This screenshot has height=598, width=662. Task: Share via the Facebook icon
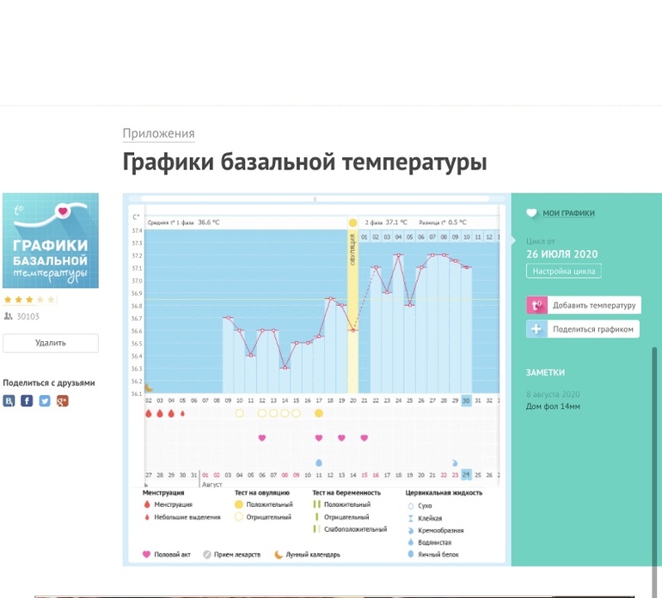[27, 400]
